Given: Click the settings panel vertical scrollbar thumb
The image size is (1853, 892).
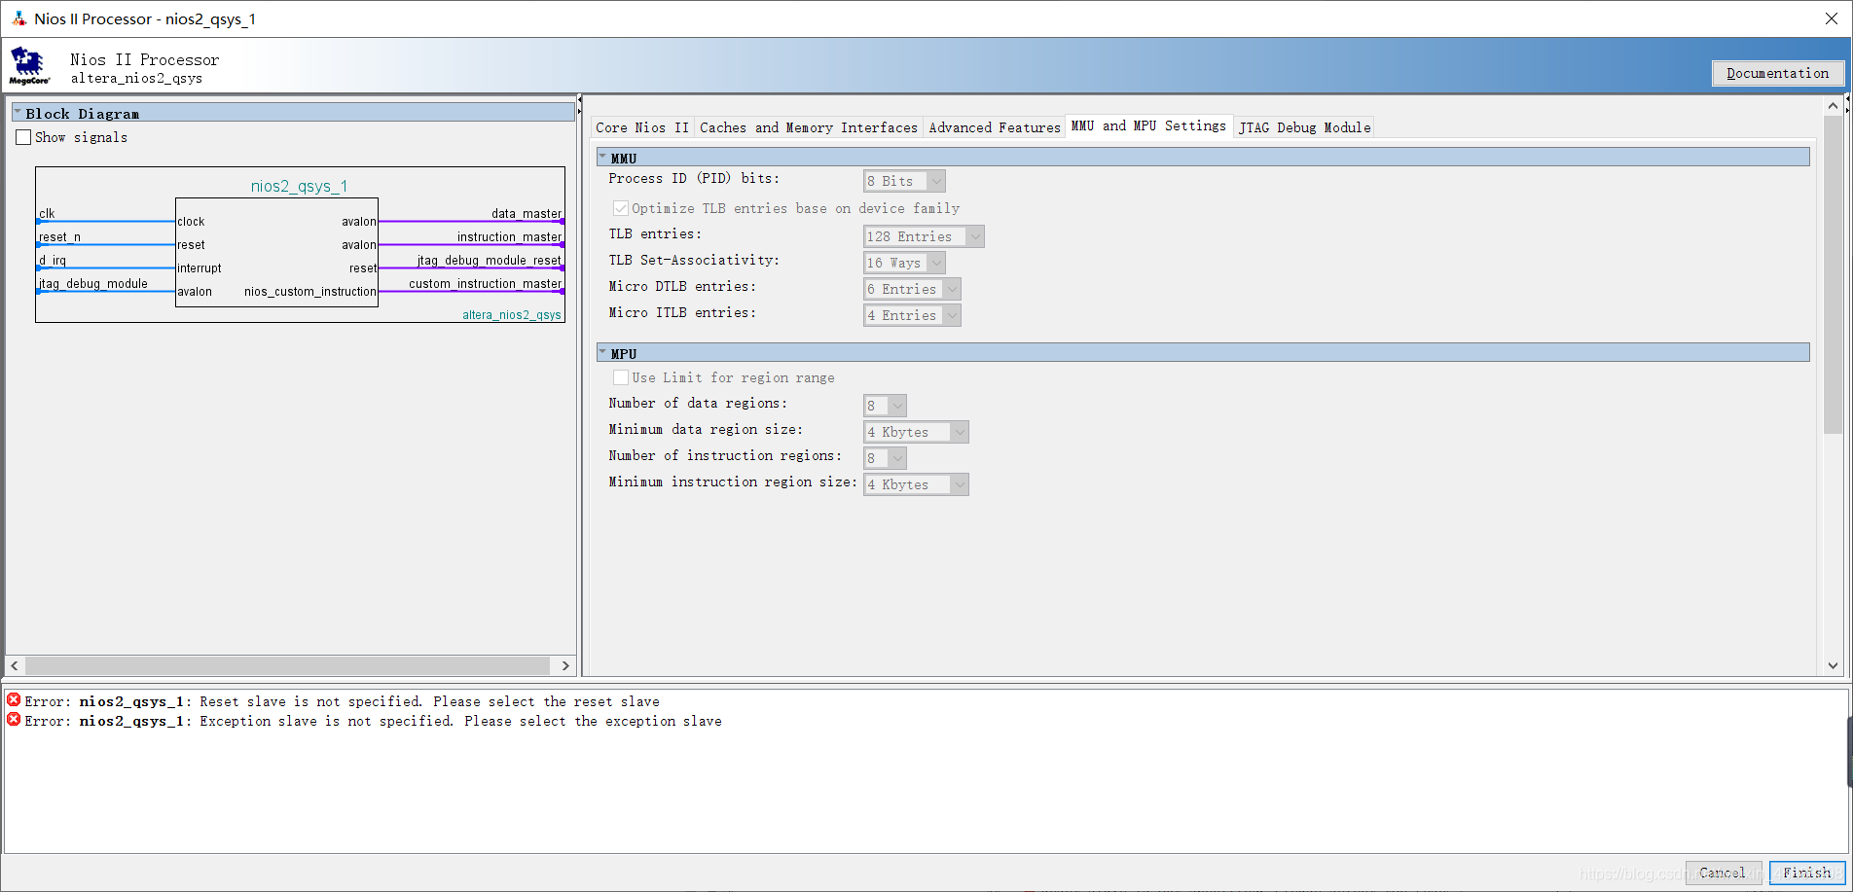Looking at the screenshot, I should coord(1833,274).
